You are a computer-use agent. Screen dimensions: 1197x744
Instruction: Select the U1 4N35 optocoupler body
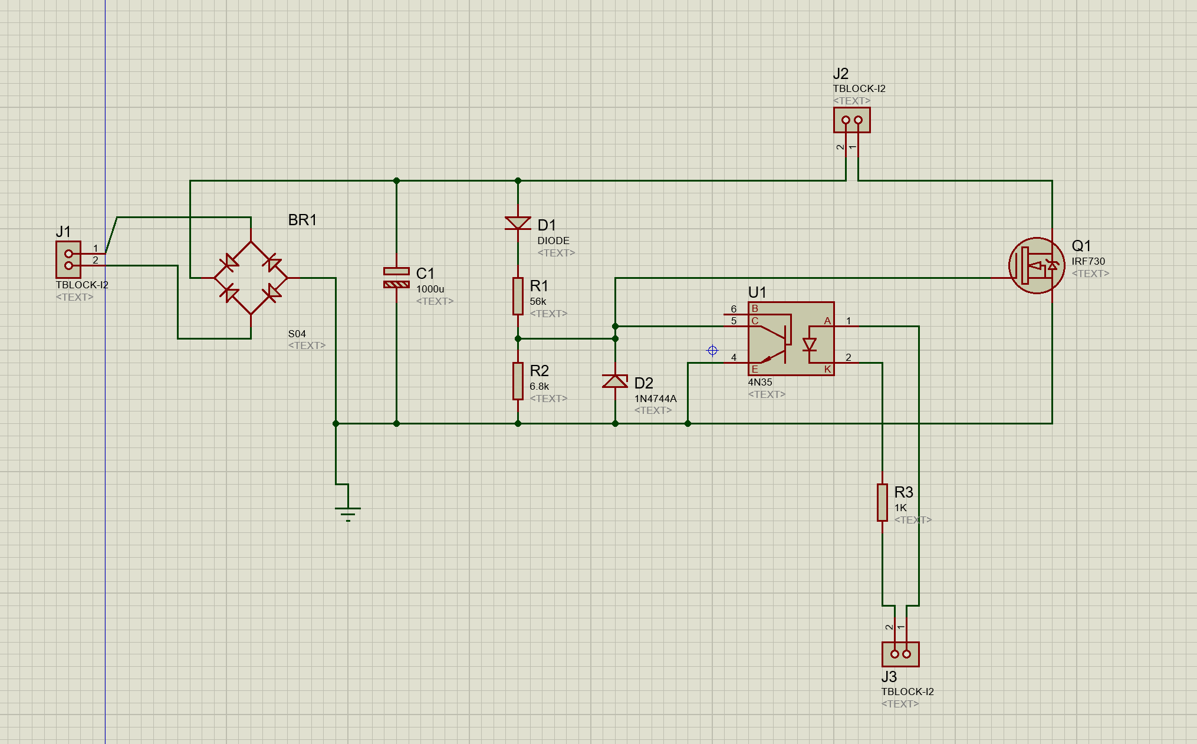[791, 338]
